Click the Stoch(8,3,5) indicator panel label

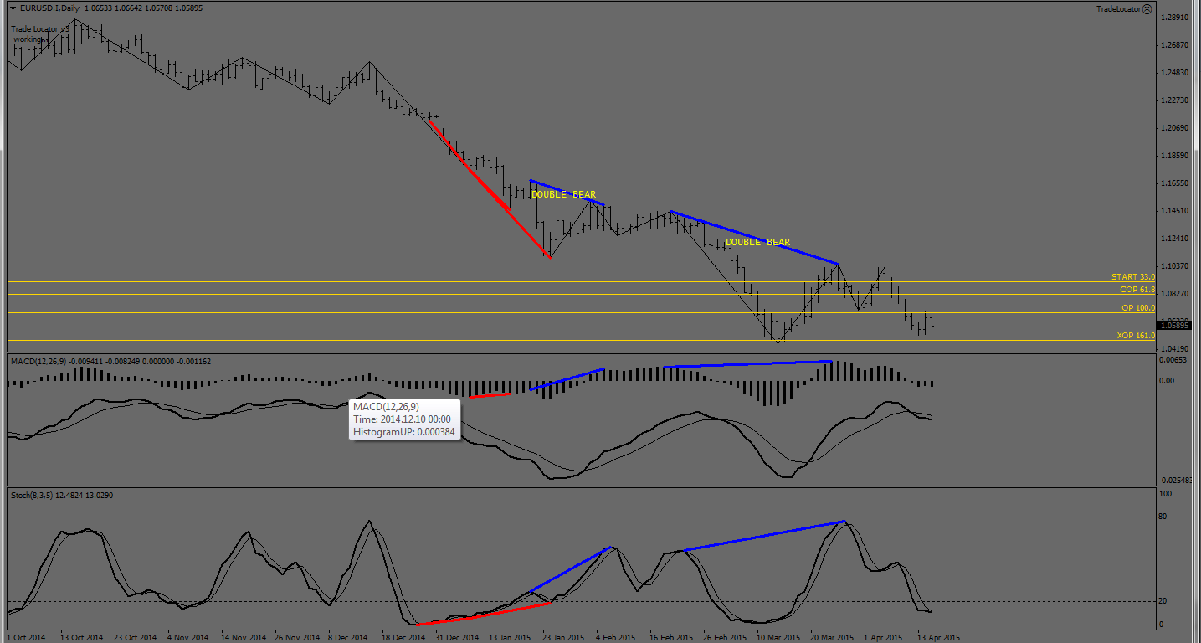click(x=33, y=496)
